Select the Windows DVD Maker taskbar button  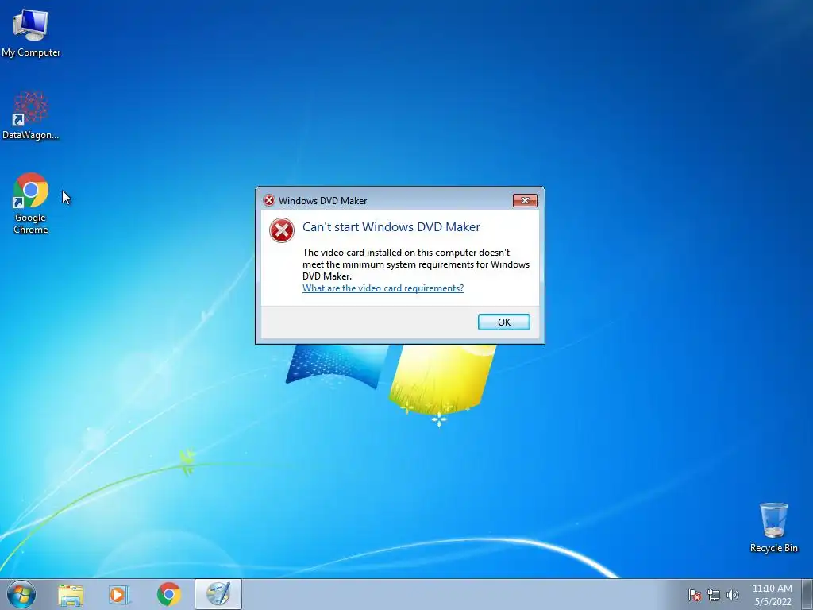click(x=218, y=594)
